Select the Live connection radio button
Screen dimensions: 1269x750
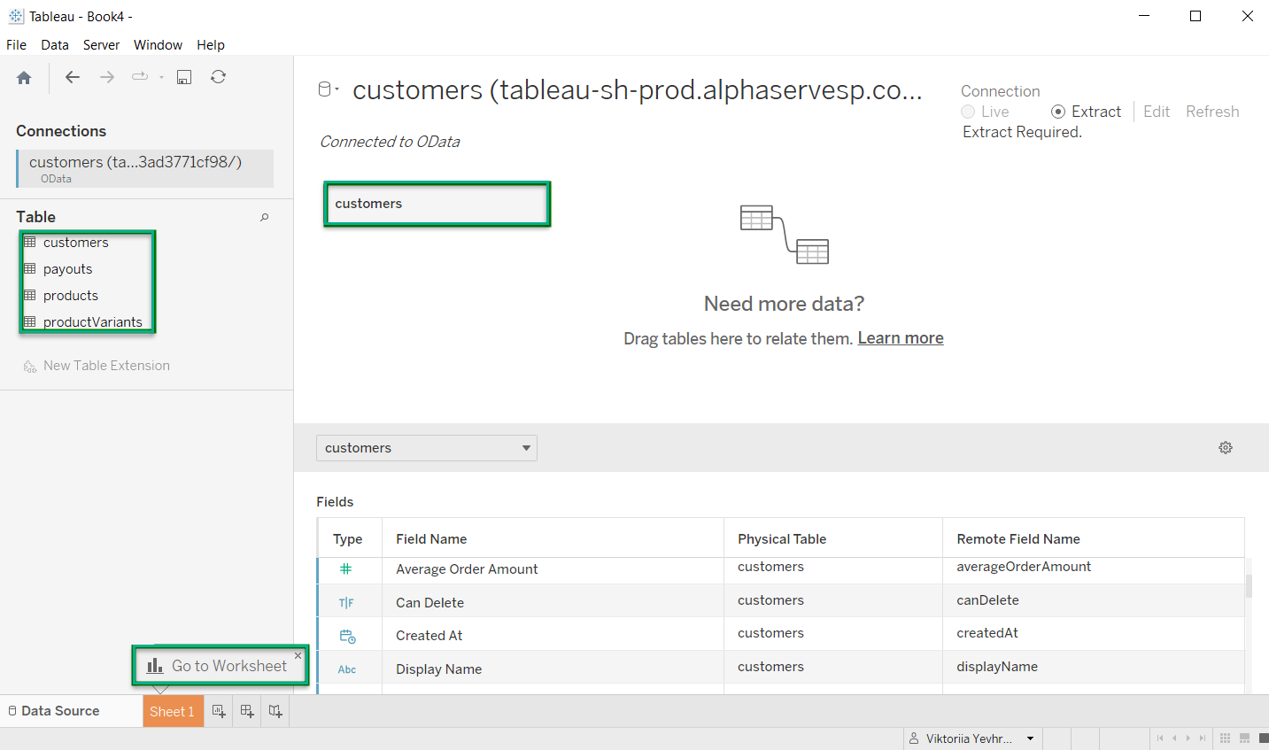[x=968, y=112]
